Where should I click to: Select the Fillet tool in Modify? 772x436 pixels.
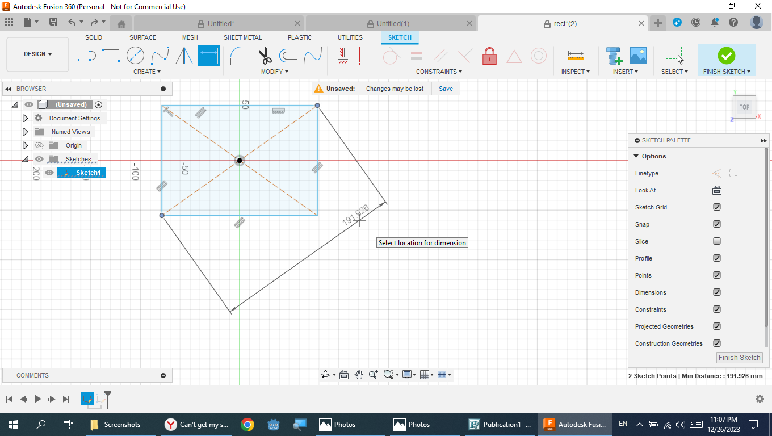click(239, 56)
